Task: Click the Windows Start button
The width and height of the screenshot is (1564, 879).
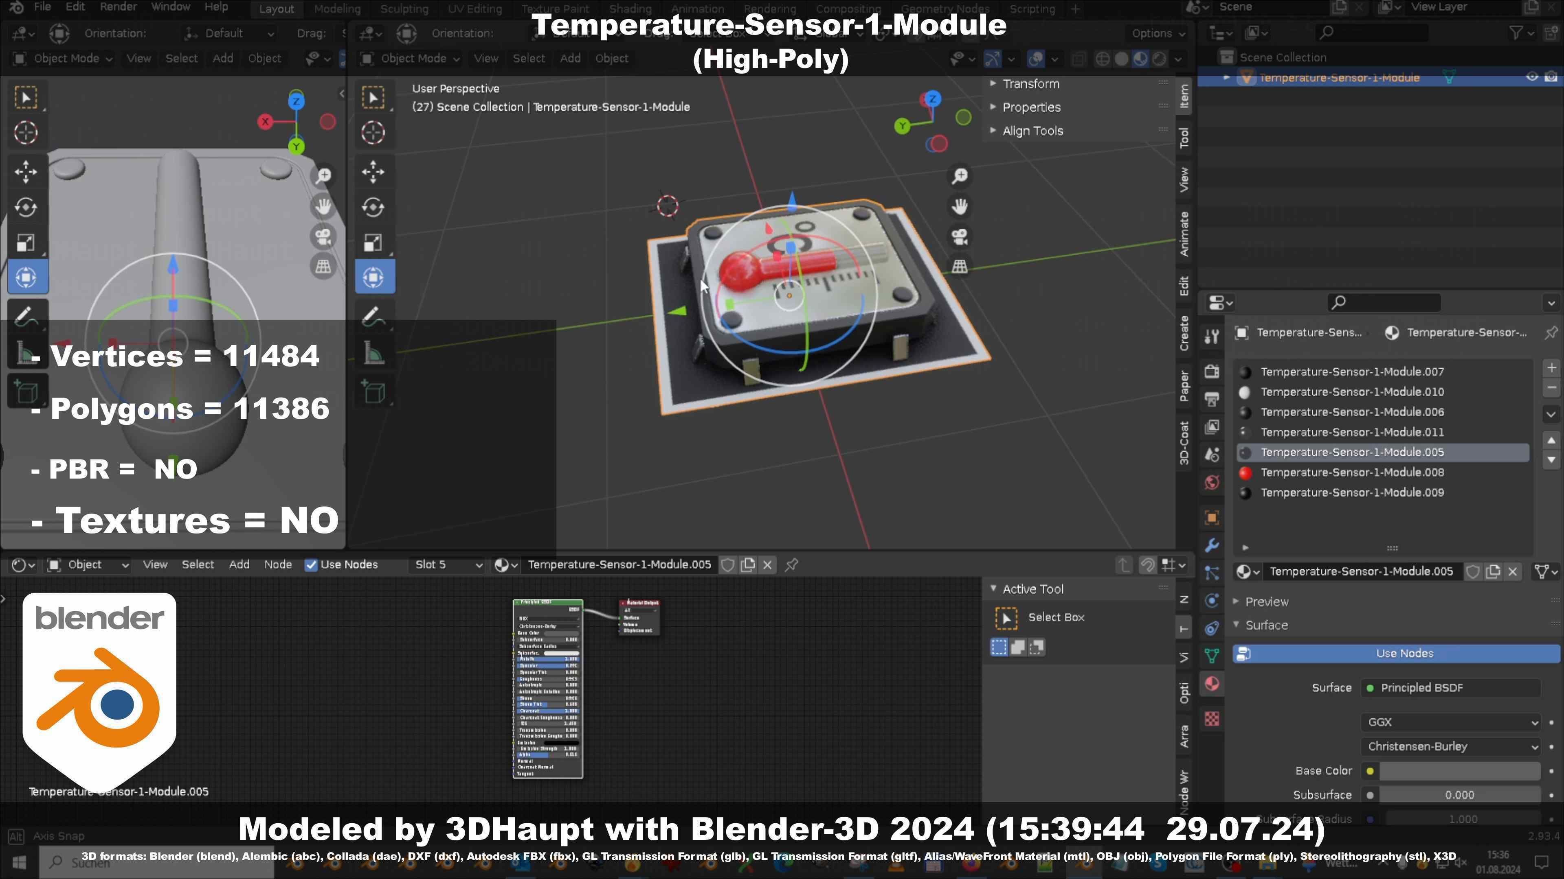Action: click(19, 862)
